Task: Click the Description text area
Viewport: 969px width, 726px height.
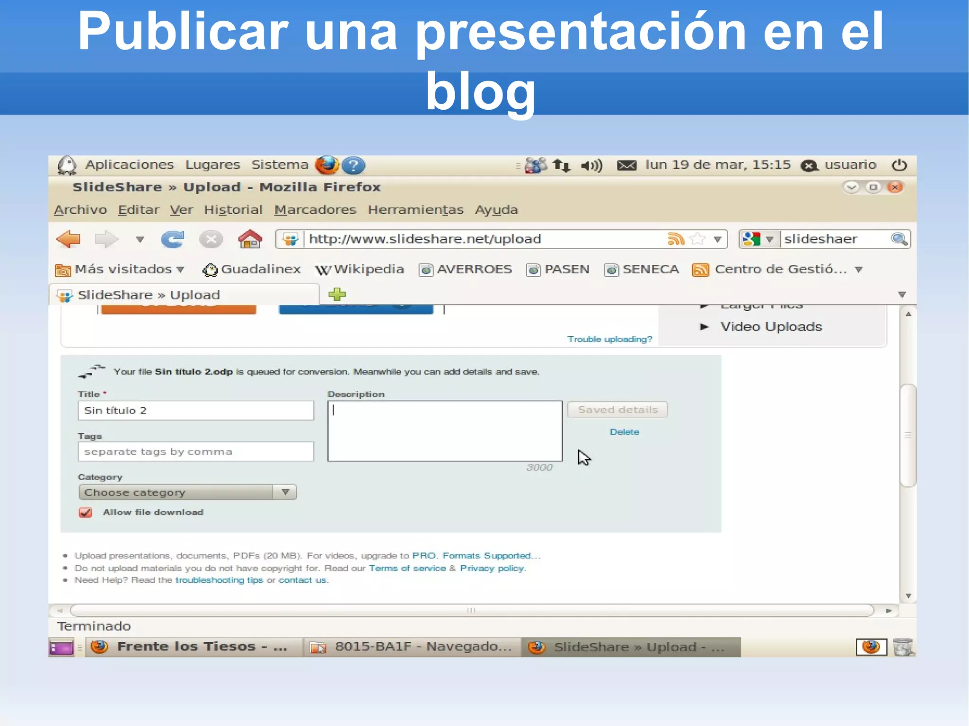Action: (445, 431)
